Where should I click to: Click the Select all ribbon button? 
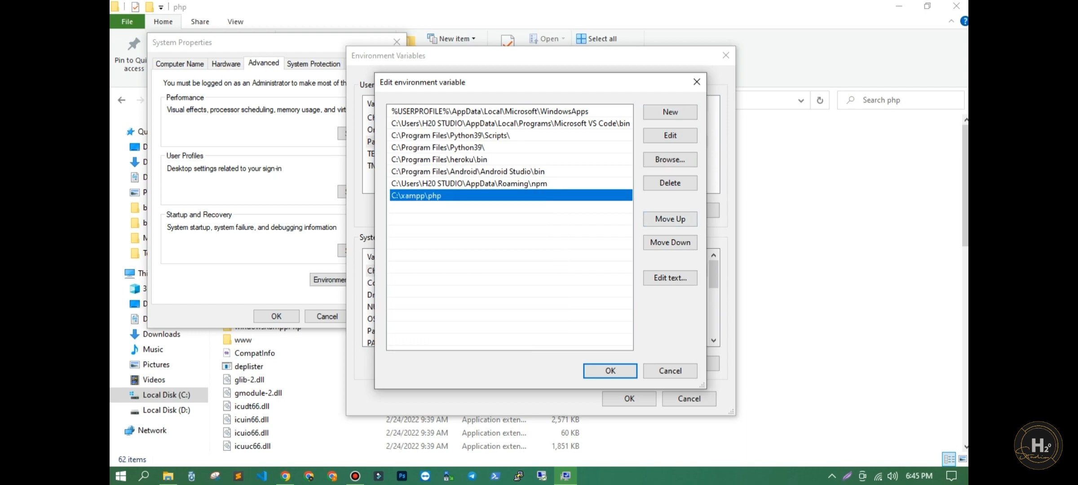click(596, 39)
